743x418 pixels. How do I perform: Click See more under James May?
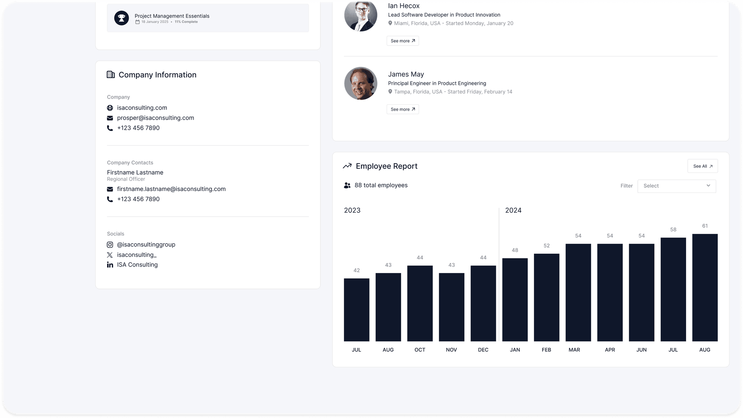pos(402,109)
